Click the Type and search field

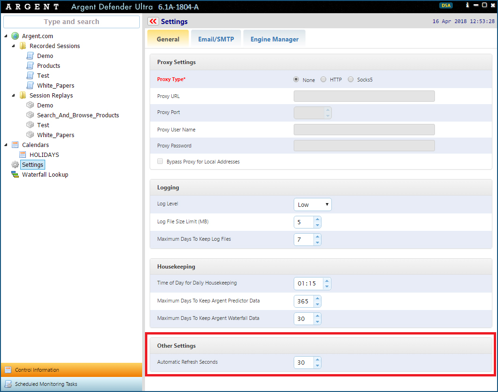[x=72, y=22]
